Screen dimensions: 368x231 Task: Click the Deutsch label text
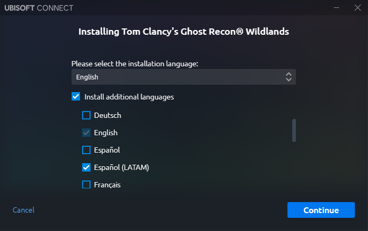click(x=107, y=115)
